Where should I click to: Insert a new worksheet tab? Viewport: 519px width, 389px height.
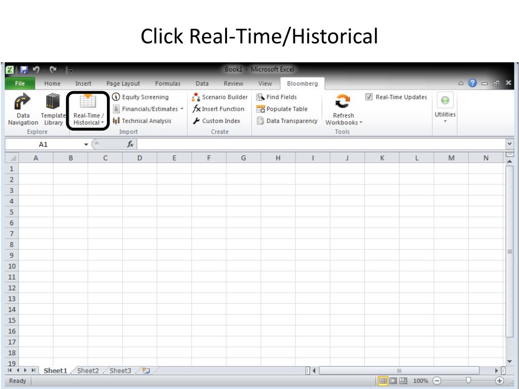[146, 370]
